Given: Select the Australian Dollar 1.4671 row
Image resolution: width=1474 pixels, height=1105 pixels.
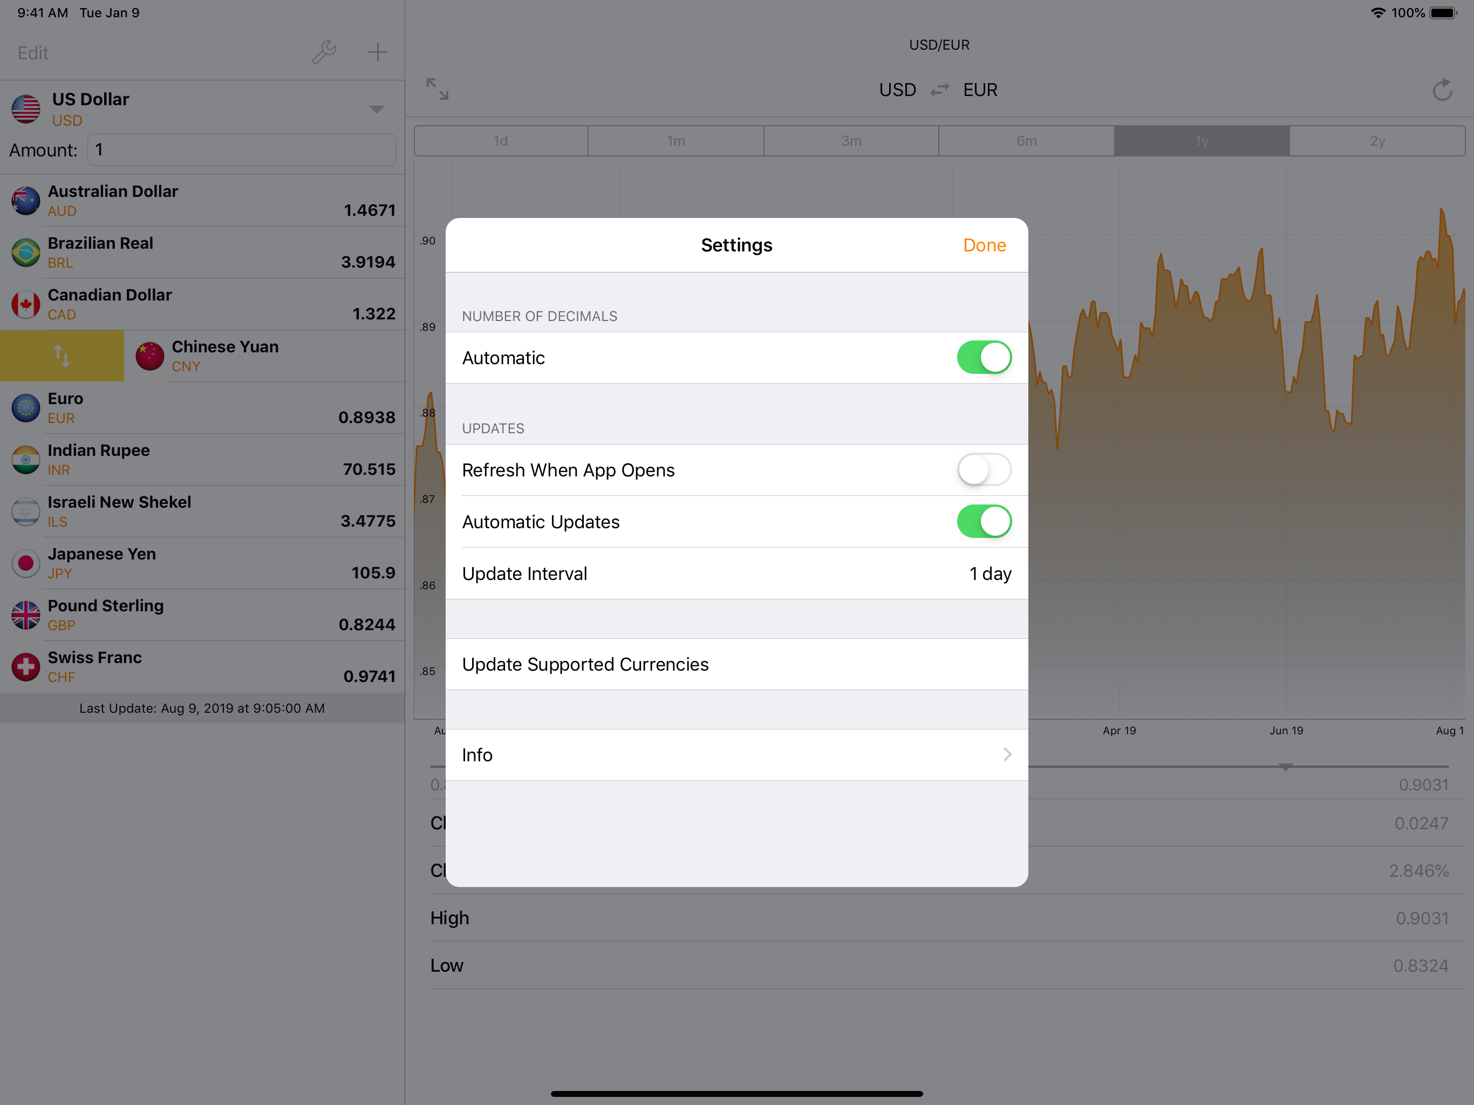Looking at the screenshot, I should point(202,201).
